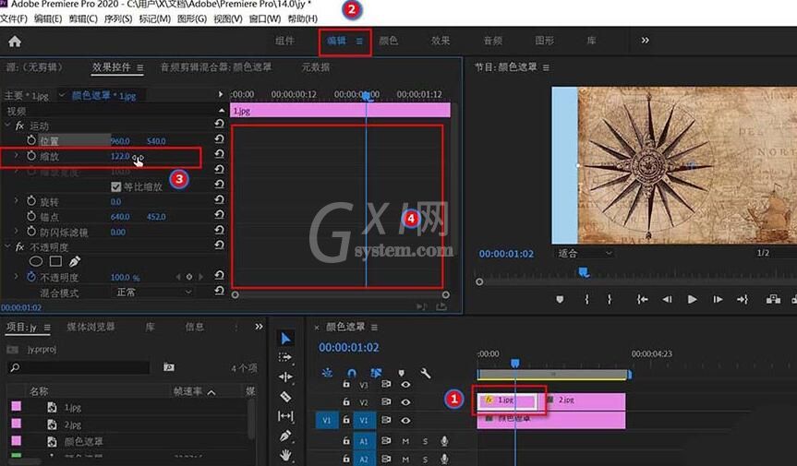Screen dimensions: 797x466
Task: Click the Program monitor playhead marker
Action: pyautogui.click(x=584, y=273)
